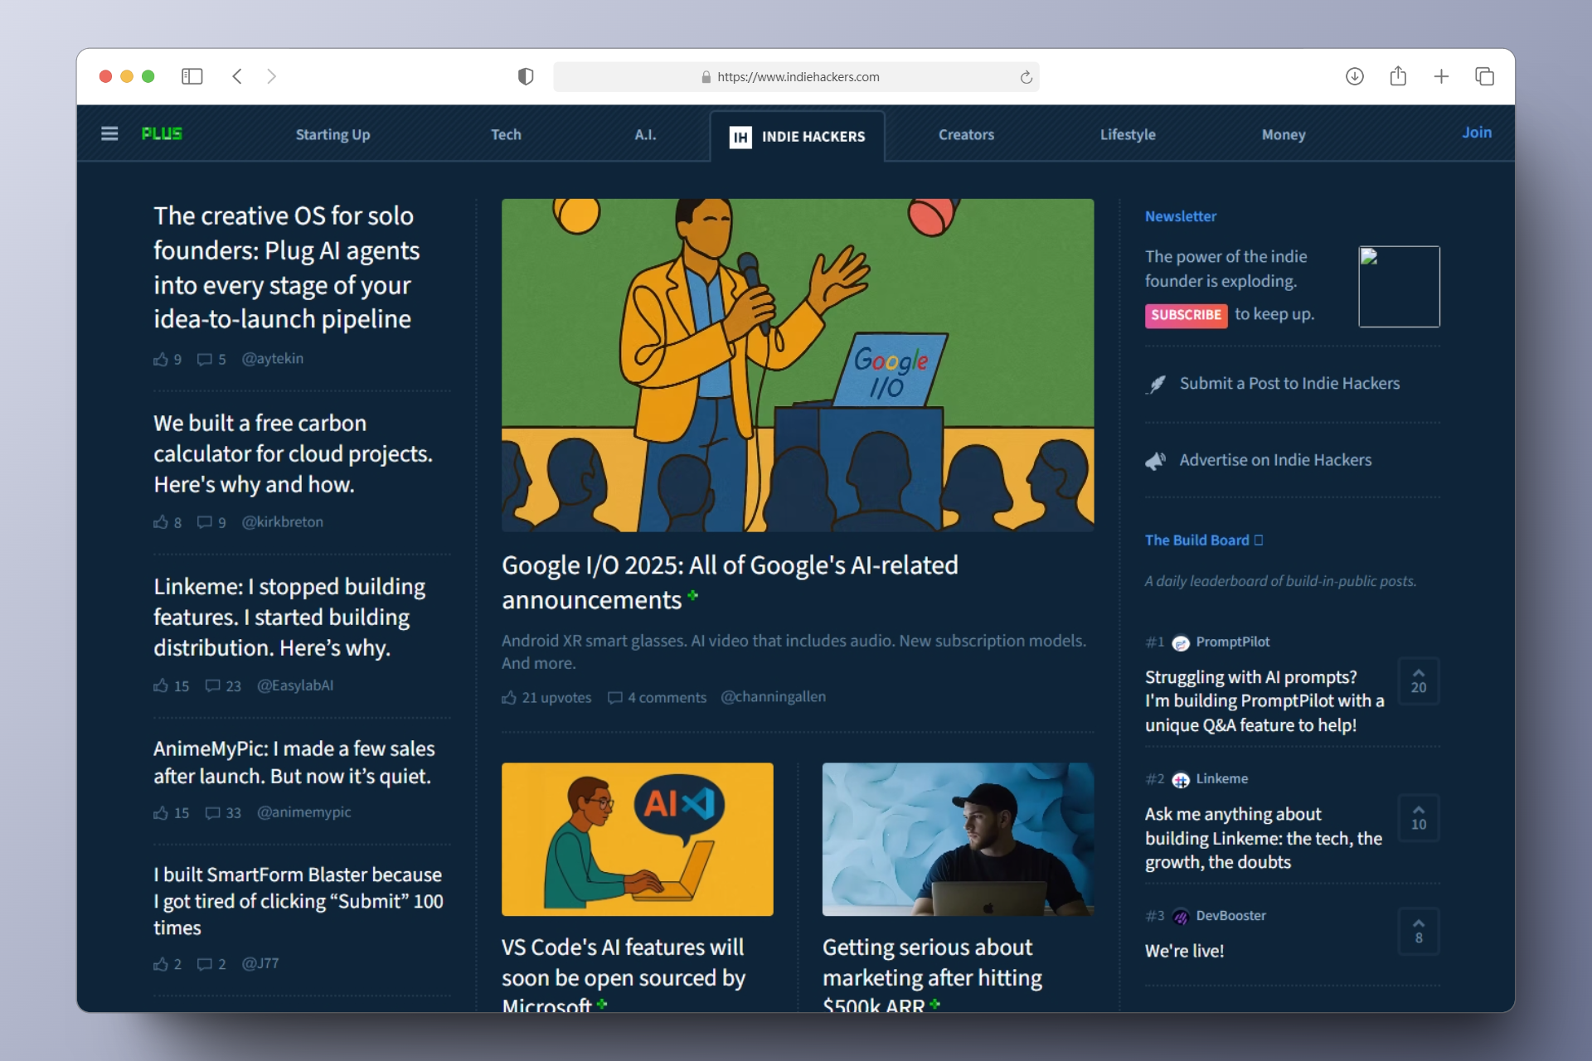Open the creative OS for solo founders post
This screenshot has width=1592, height=1061.
point(287,267)
